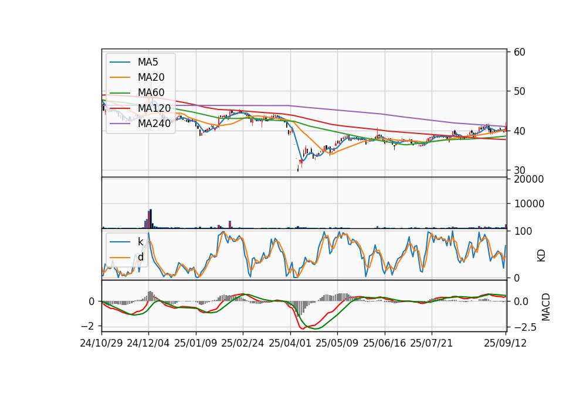
Task: Click the MA120 legend label
Action: tap(154, 108)
